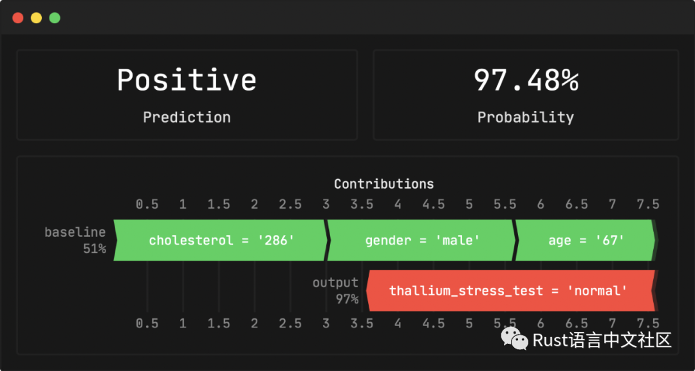This screenshot has width=695, height=371.
Task: Click the bottom axis tick labeled 4.5
Action: [434, 324]
